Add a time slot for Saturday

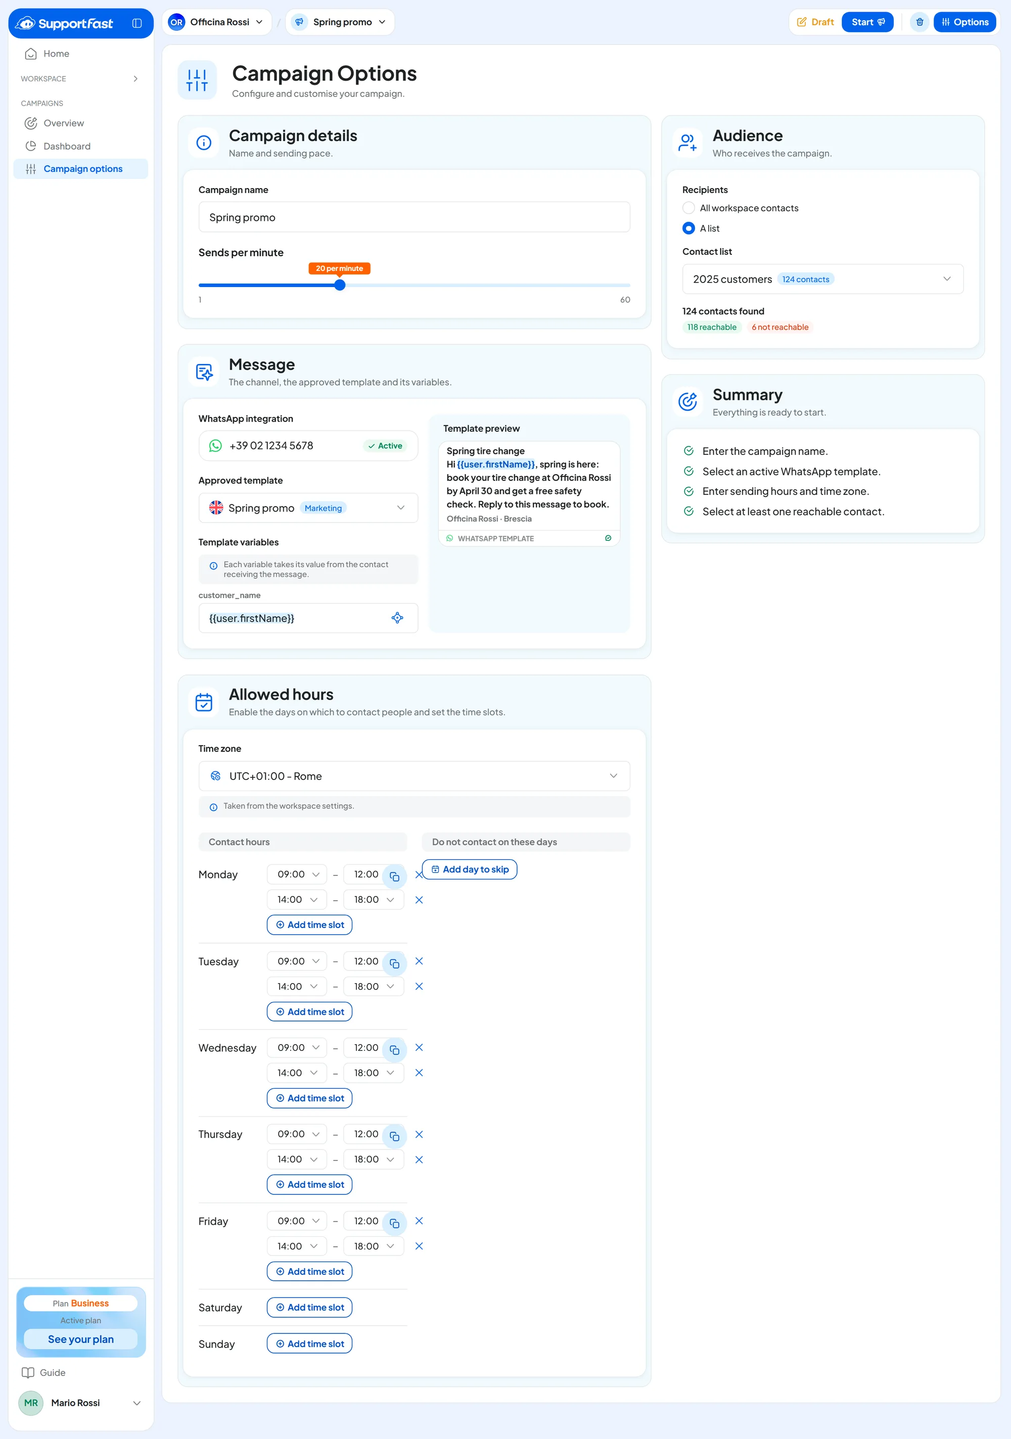click(x=310, y=1308)
